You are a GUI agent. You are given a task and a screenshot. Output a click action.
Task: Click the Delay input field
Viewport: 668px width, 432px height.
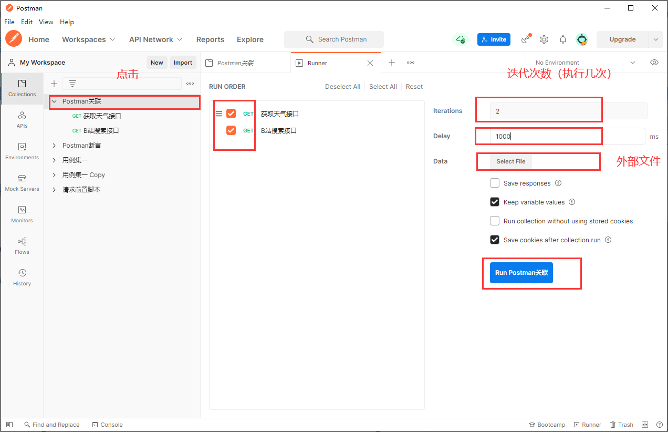[567, 136]
